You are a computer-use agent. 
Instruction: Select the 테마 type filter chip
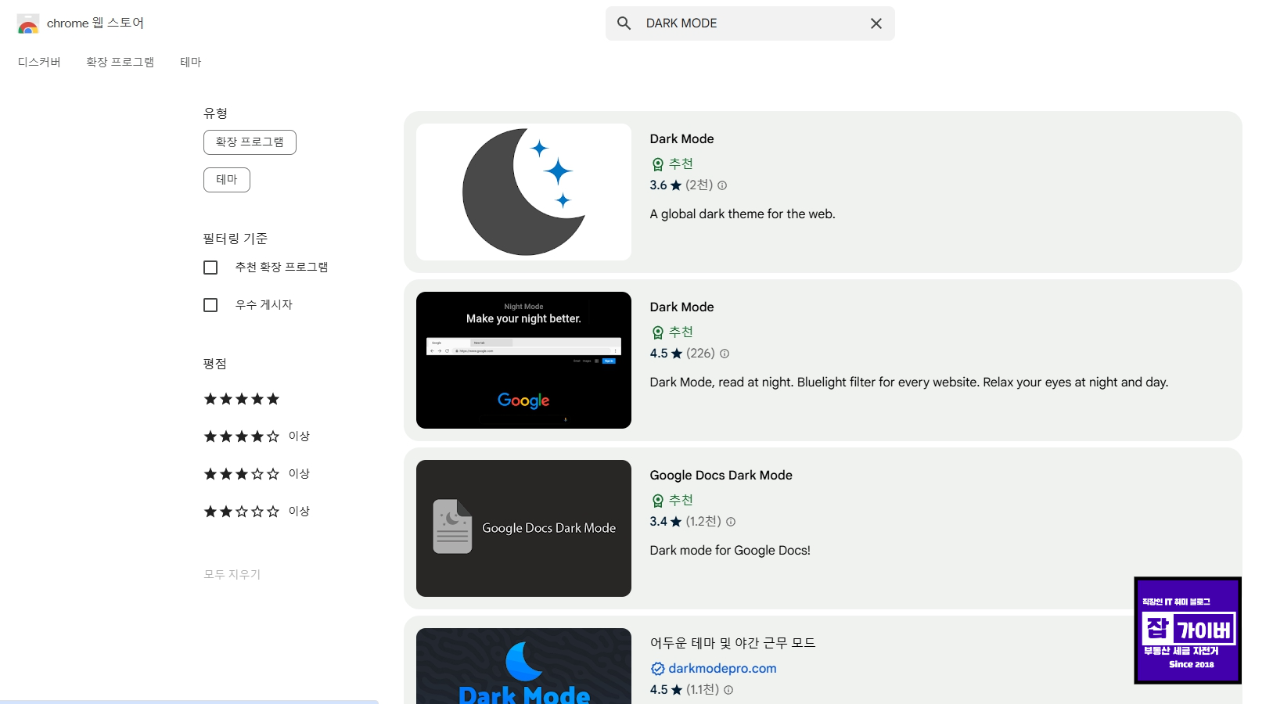pos(227,180)
